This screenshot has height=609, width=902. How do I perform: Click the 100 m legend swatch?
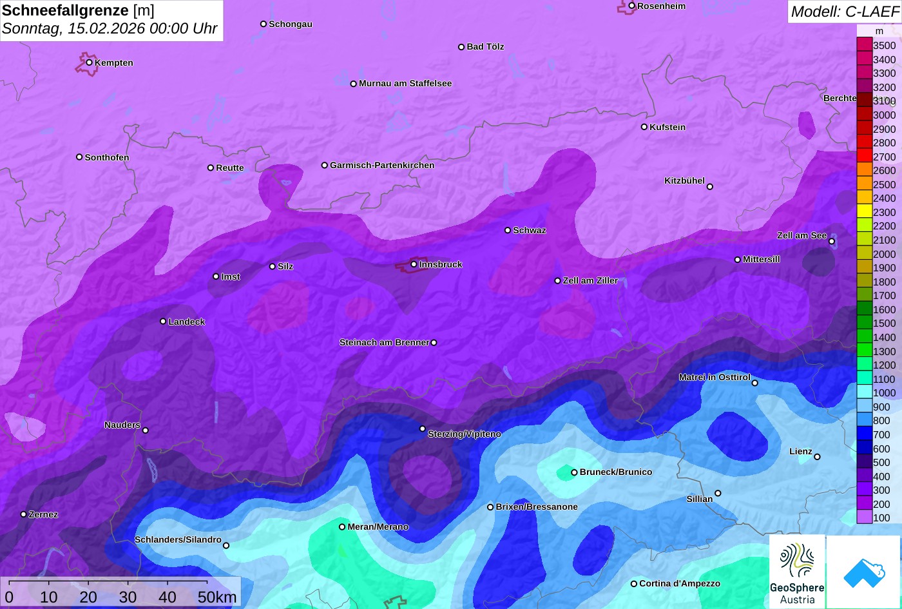tap(864, 517)
